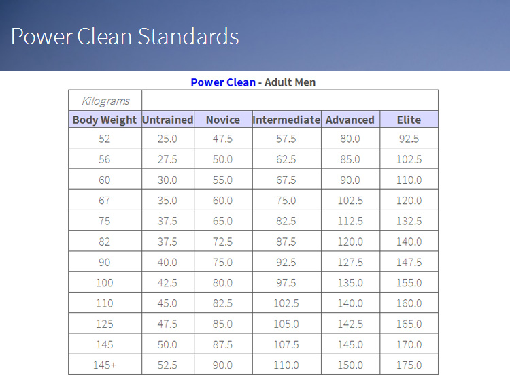Click the Advanced column header
The image size is (510, 383).
(350, 120)
